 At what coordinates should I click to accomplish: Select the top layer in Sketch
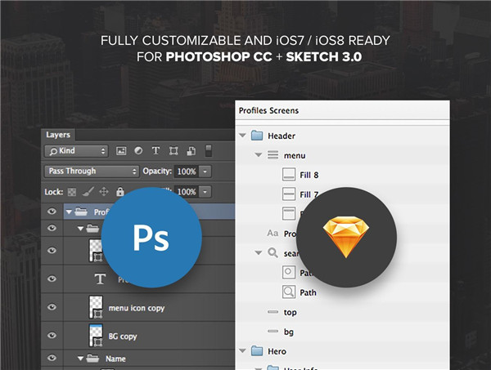click(291, 313)
